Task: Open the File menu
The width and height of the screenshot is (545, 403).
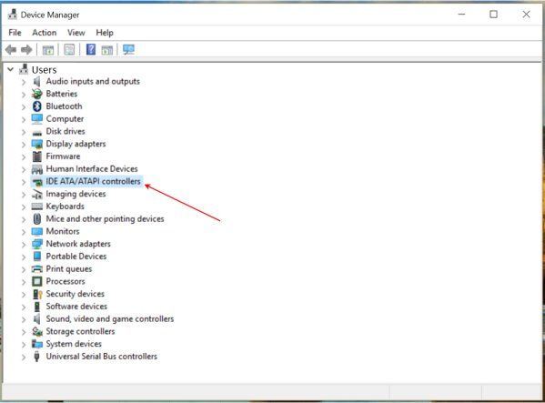Action: 15,33
